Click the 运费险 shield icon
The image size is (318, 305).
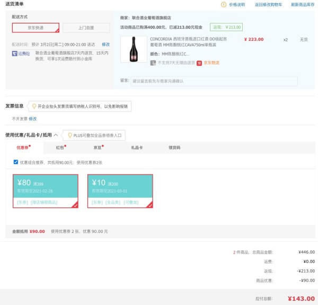[15, 54]
